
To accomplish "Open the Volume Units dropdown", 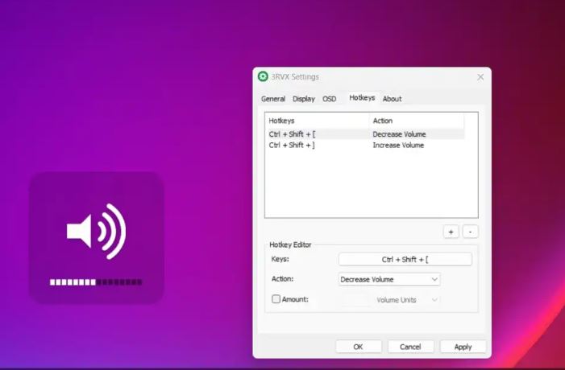I will coord(406,300).
